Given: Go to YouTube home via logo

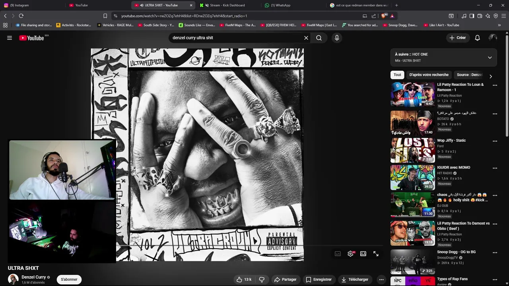Looking at the screenshot, I should (31, 38).
